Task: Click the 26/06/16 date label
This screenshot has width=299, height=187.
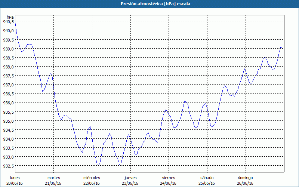Action: click(245, 183)
